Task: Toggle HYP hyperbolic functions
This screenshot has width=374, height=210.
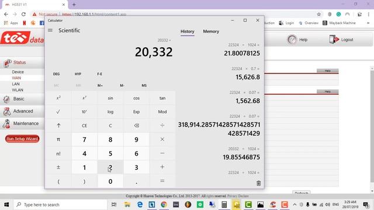Action: (x=78, y=74)
